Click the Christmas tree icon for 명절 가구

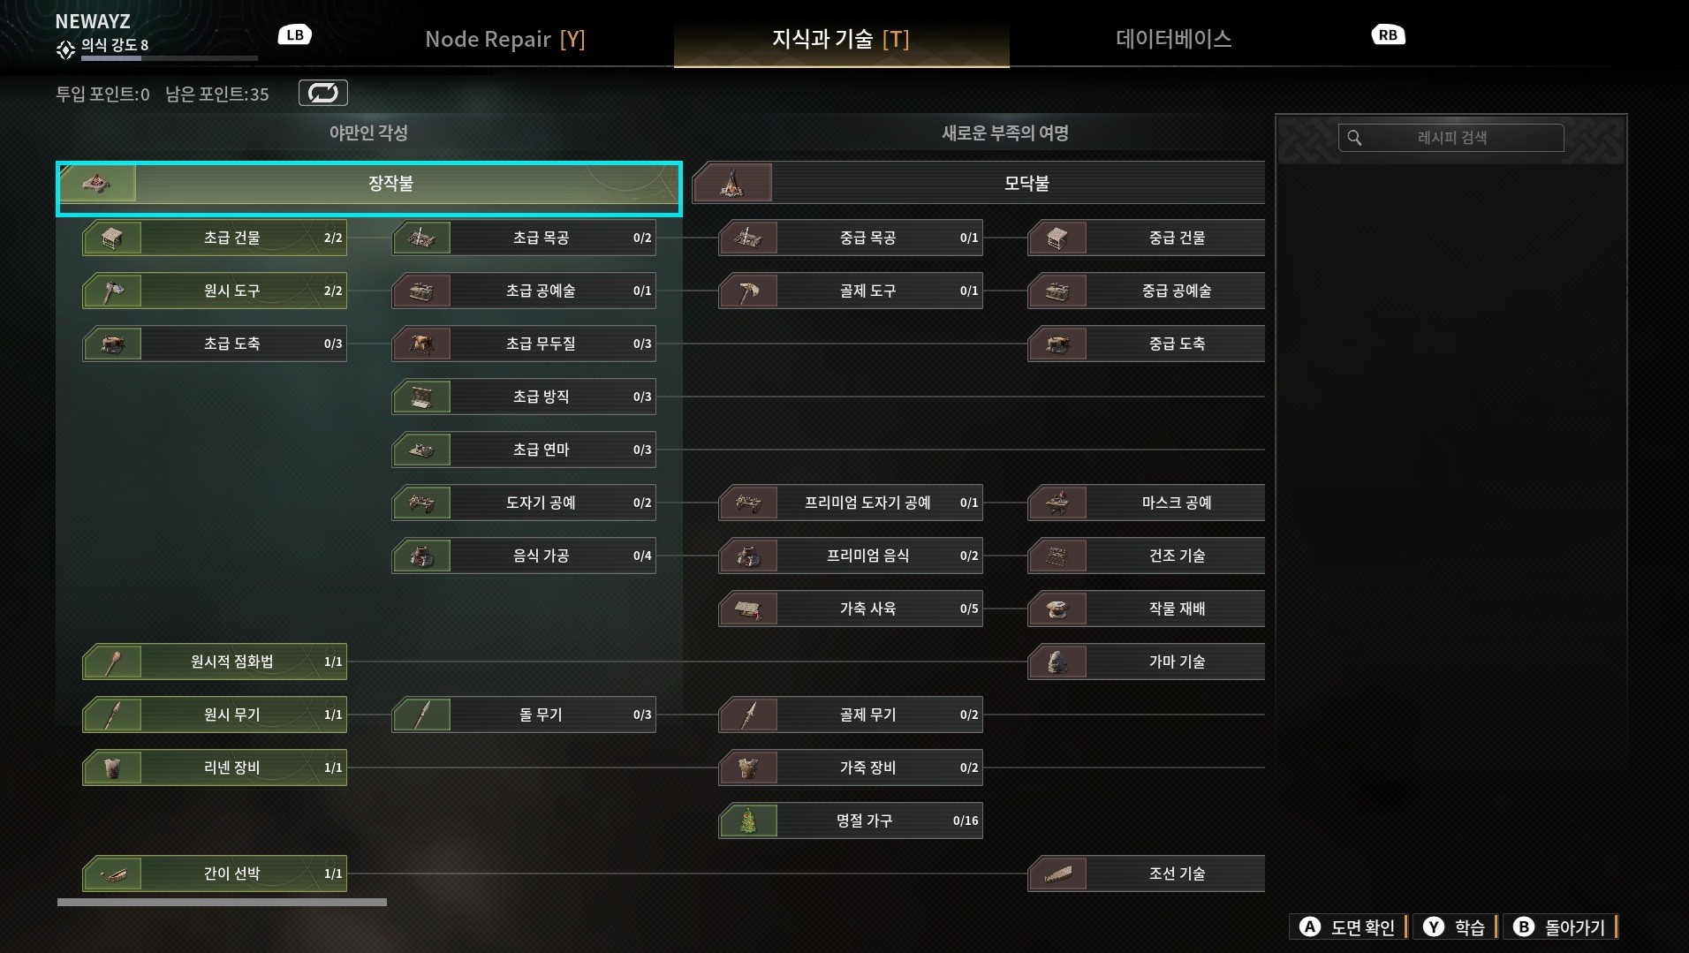(748, 821)
